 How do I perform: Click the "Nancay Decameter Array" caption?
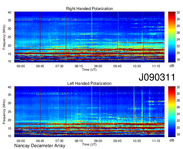40,146
